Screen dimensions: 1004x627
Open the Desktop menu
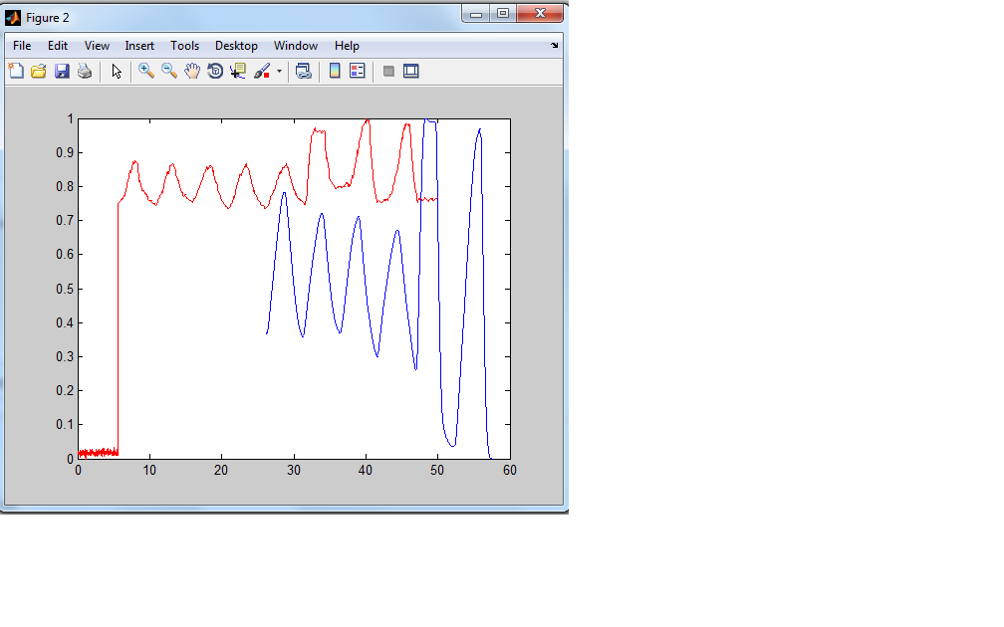(236, 46)
